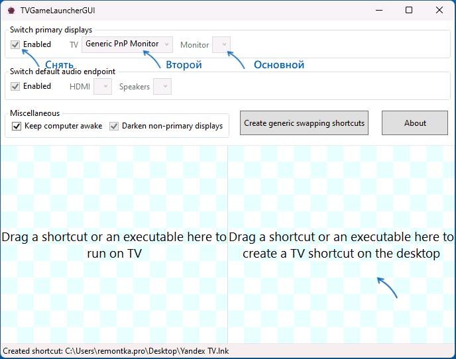This screenshot has height=359, width=456.
Task: Click the Created shortcut status bar message
Action: pyautogui.click(x=116, y=351)
